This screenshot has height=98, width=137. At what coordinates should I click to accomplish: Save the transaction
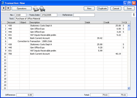[129, 8]
